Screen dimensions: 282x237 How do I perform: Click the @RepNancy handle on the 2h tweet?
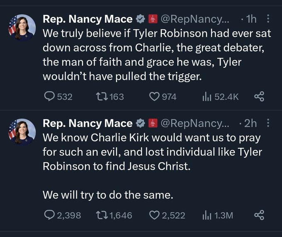[x=194, y=123]
